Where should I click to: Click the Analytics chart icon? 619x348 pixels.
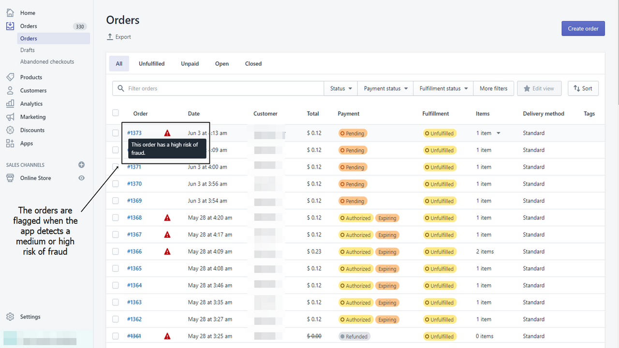coord(10,103)
